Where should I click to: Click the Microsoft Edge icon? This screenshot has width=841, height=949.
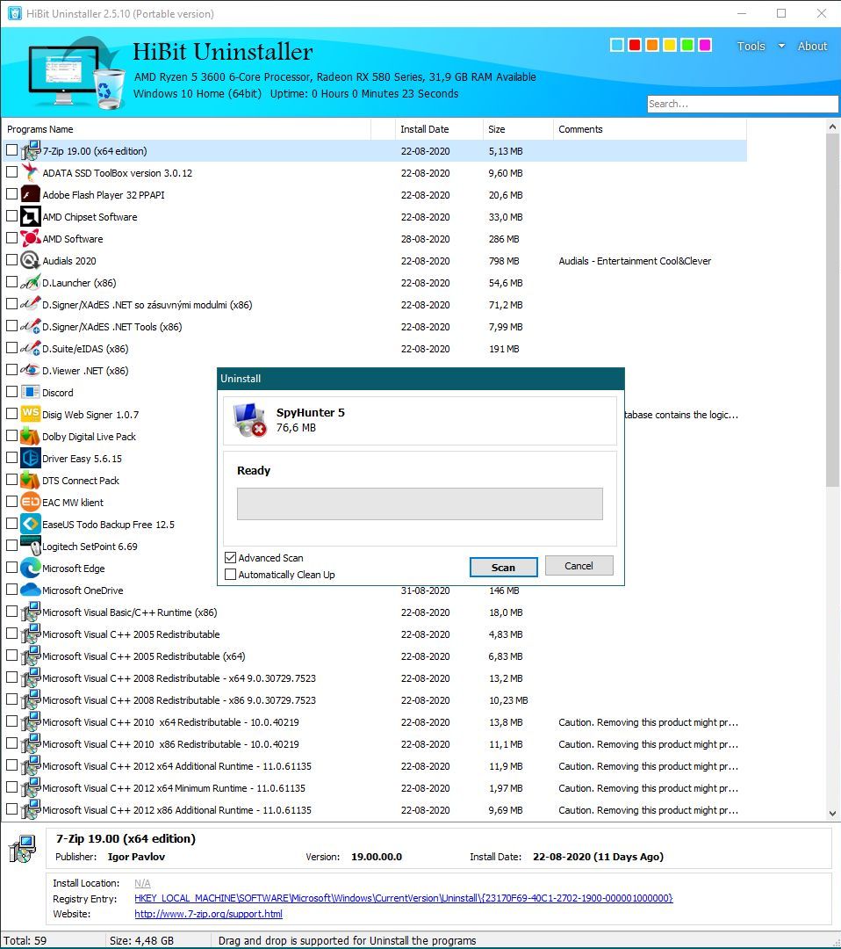pyautogui.click(x=30, y=568)
